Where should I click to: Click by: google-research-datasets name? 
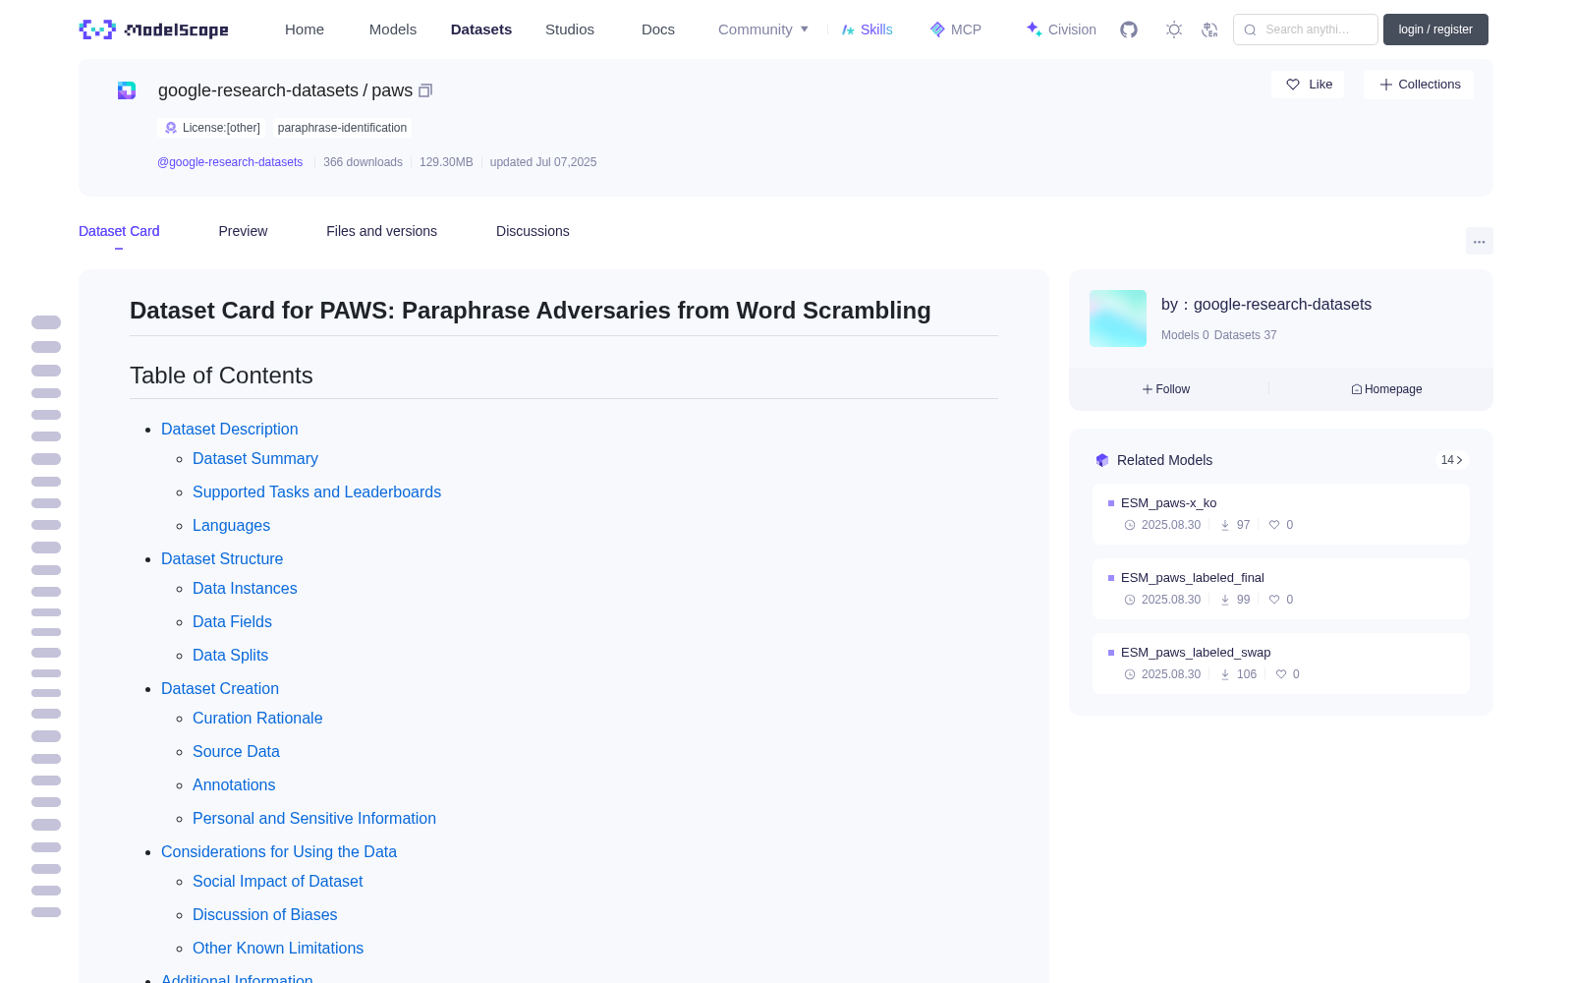pyautogui.click(x=1266, y=305)
